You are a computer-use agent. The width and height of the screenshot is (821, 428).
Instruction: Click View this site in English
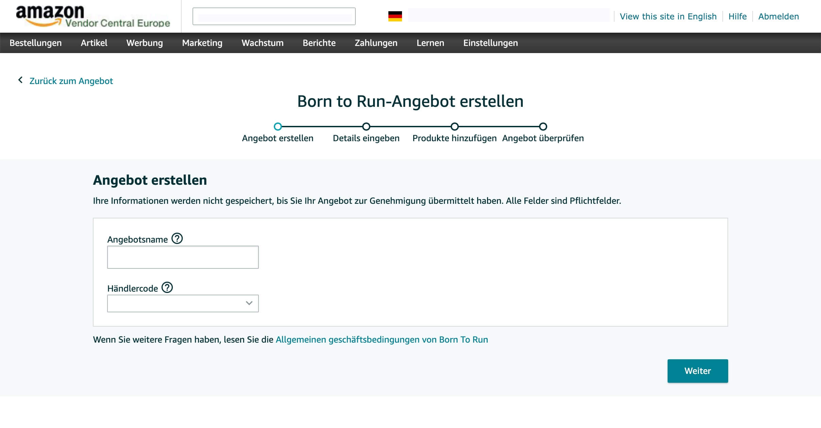[668, 16]
